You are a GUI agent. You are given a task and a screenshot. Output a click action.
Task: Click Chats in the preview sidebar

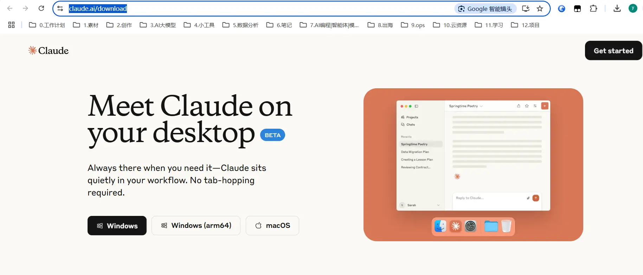[x=408, y=124]
